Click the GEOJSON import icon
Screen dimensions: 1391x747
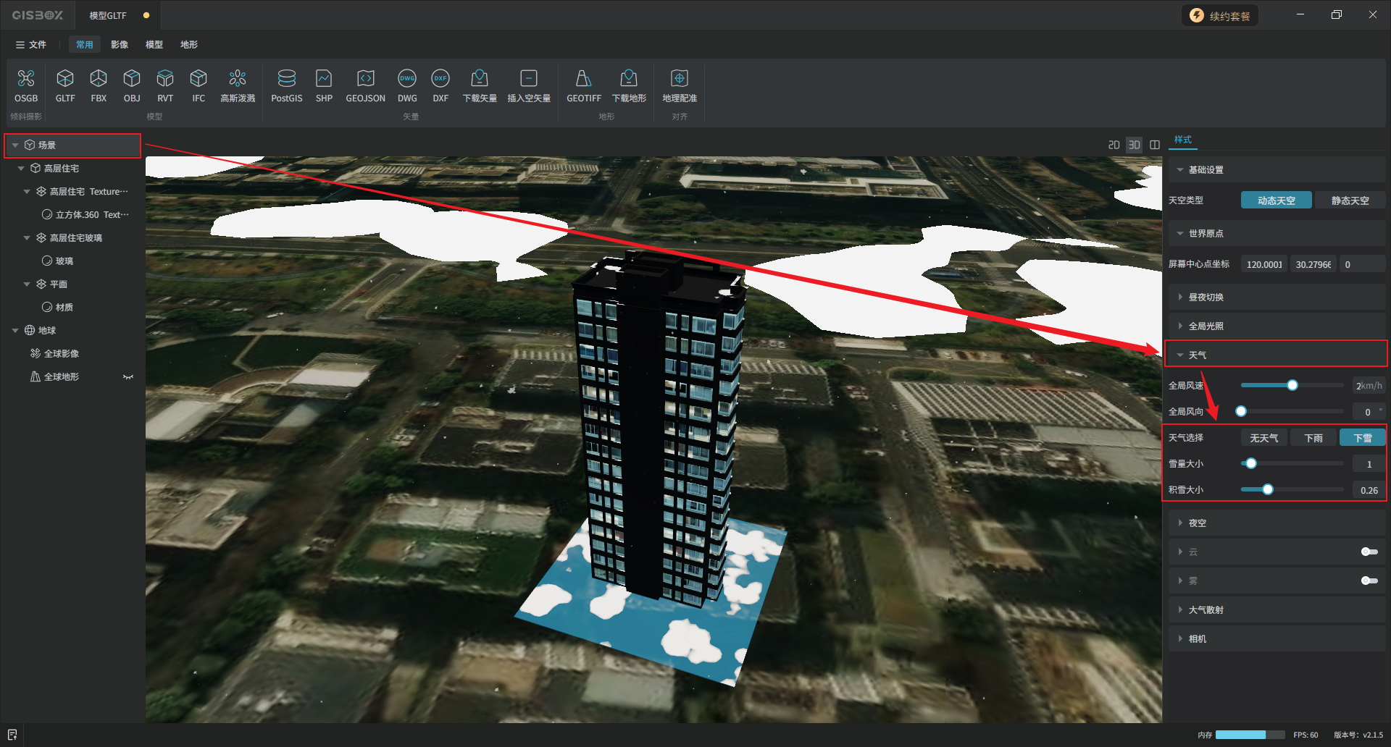pyautogui.click(x=365, y=78)
